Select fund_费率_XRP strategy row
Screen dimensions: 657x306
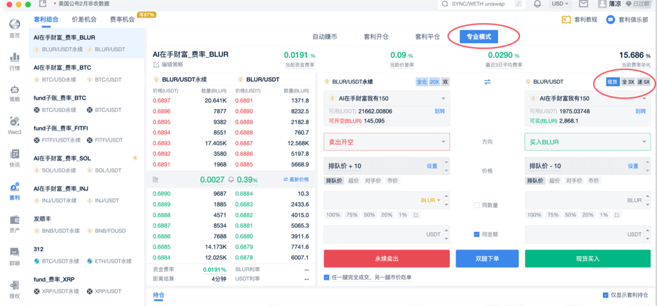pos(88,285)
